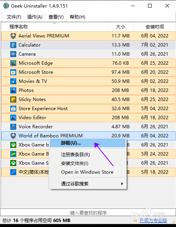Choose 注册表条目(R) from the context menu
The width and height of the screenshot is (176, 227).
tap(88, 155)
